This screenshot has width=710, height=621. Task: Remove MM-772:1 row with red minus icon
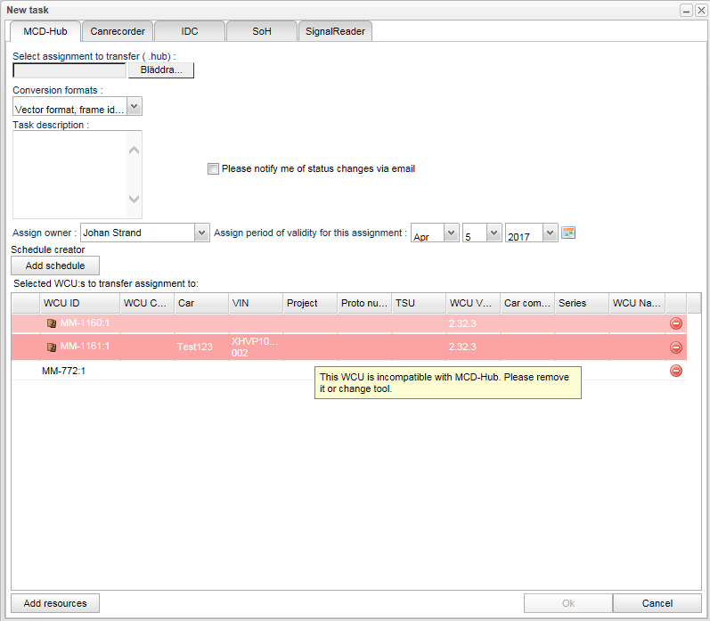tap(676, 370)
